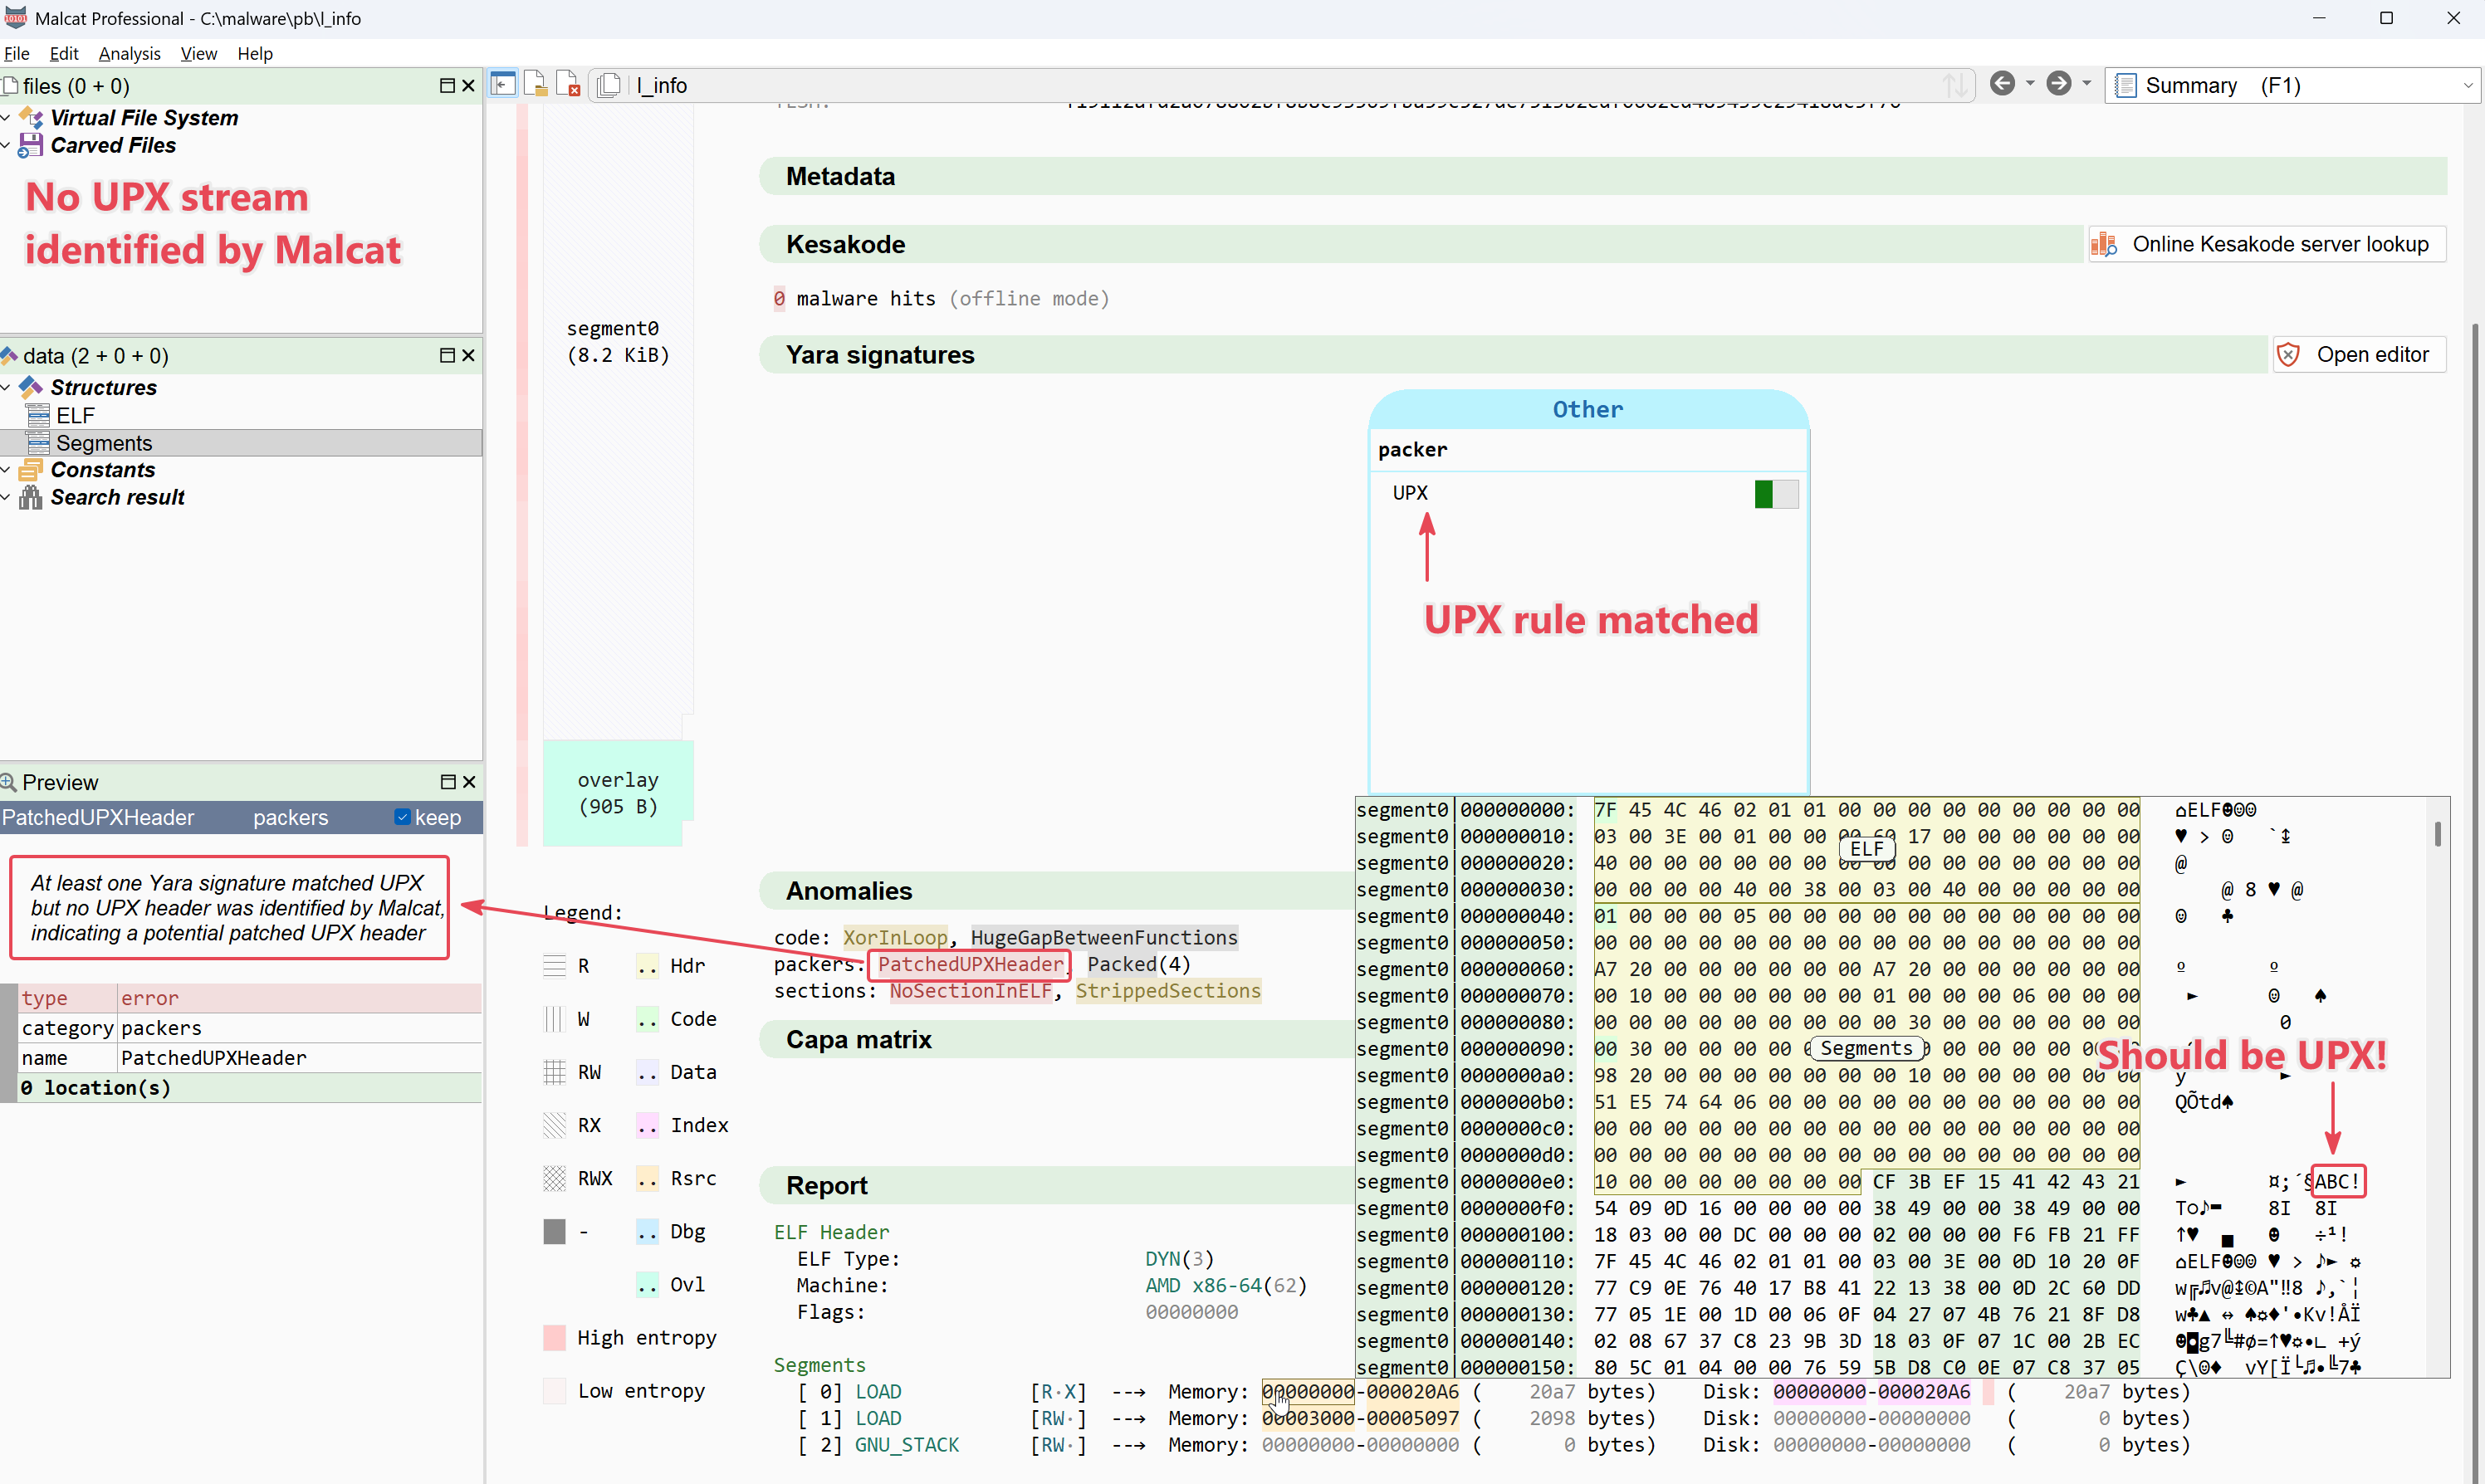Collapse the Virtual File System node
Image resolution: width=2485 pixels, height=1484 pixels.
(x=6, y=118)
